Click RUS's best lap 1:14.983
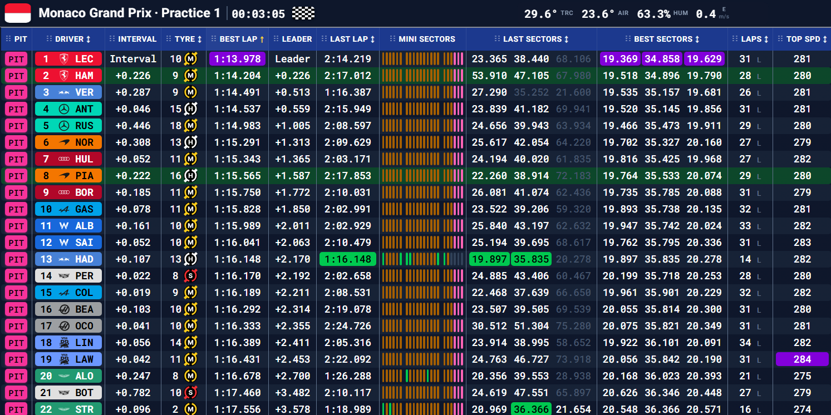Screen dimensions: 831x415 click(237, 126)
